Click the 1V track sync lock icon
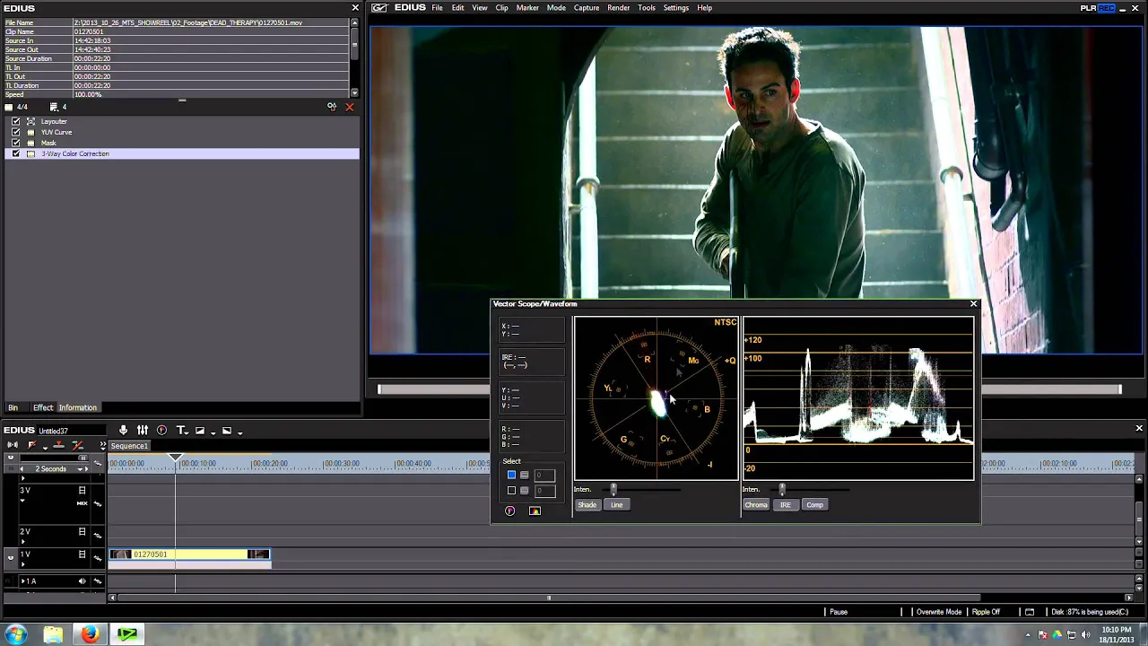The image size is (1148, 646). coord(98,557)
